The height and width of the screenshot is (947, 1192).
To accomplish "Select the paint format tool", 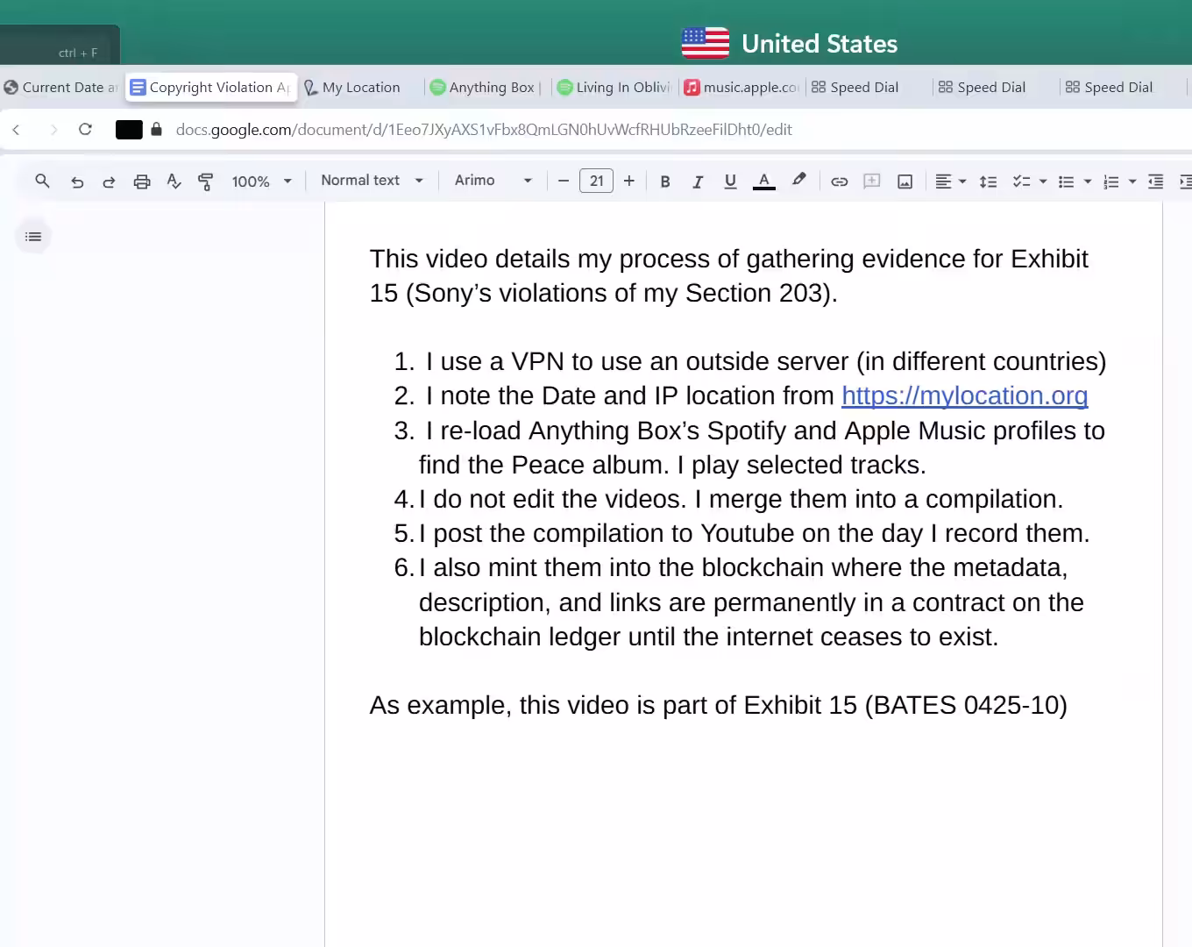I will [206, 182].
